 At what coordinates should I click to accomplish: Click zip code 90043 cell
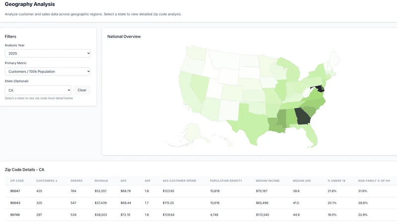15,203
